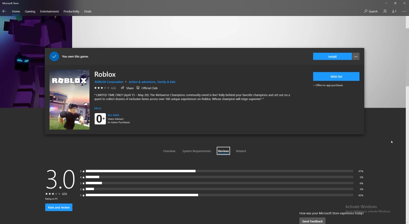Click 'In-Game Purchases' rating descriptor

pos(119,122)
